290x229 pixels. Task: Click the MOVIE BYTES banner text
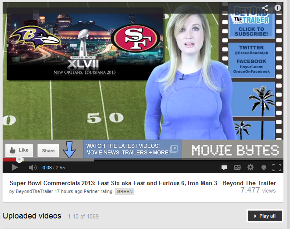[x=235, y=150]
